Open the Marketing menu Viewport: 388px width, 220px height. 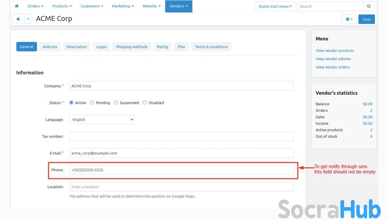pos(123,6)
